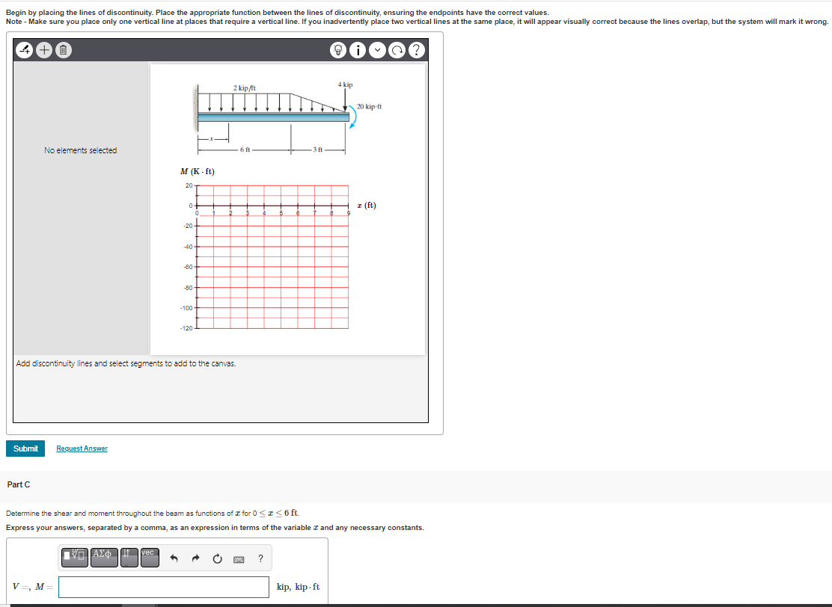
Task: Open the hints lightbulb icon
Action: coord(339,50)
